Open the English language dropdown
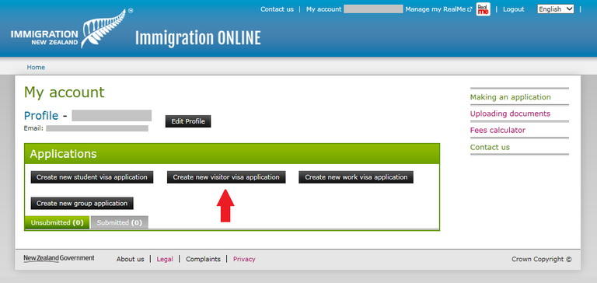597x283 pixels. [x=556, y=9]
